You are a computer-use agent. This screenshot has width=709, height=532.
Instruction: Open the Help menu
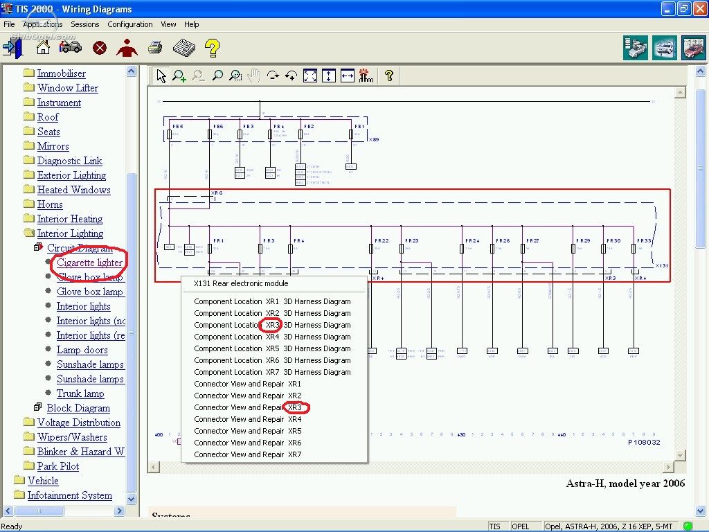click(x=191, y=24)
